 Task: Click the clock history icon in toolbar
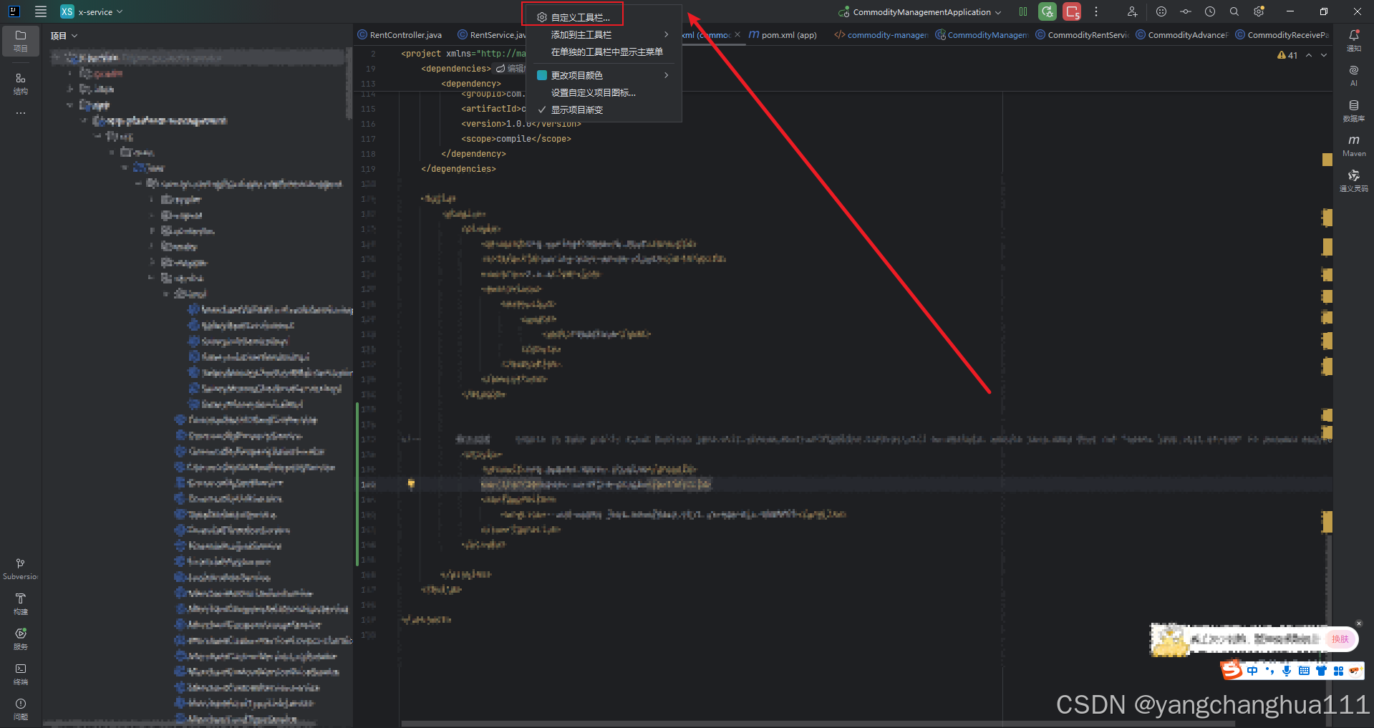1210,11
